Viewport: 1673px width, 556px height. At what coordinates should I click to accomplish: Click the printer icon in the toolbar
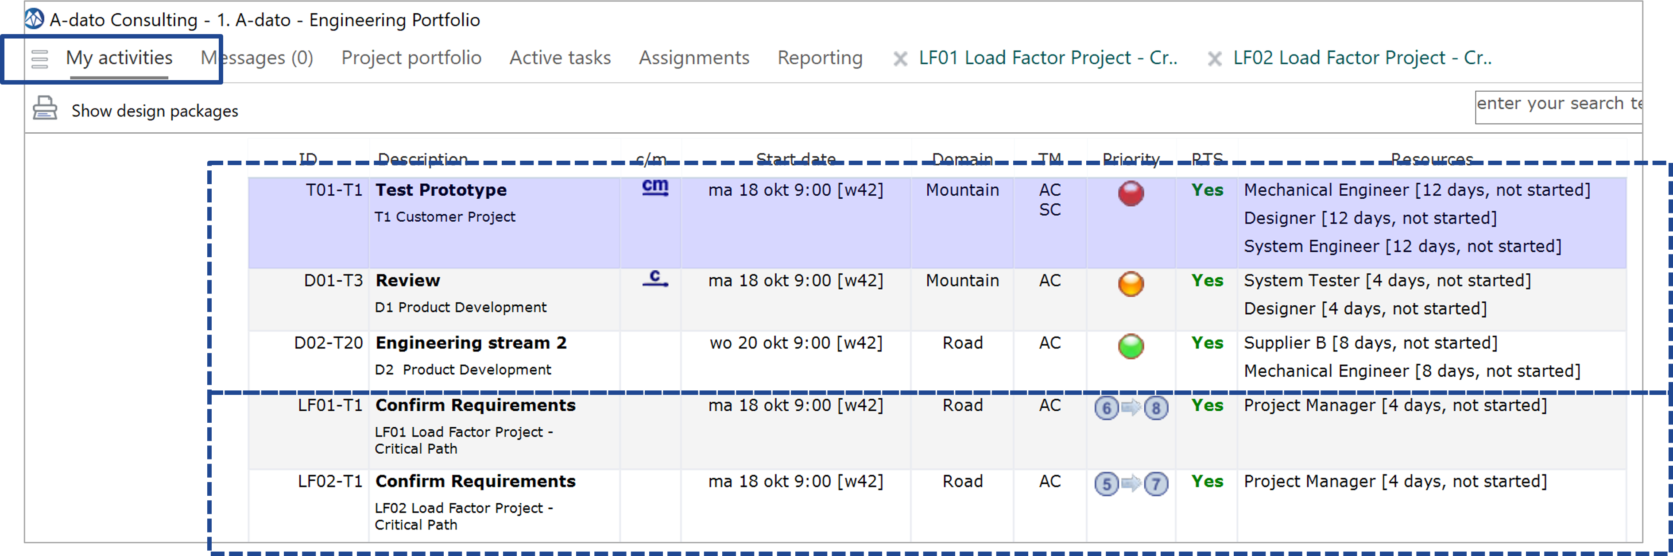click(x=45, y=108)
